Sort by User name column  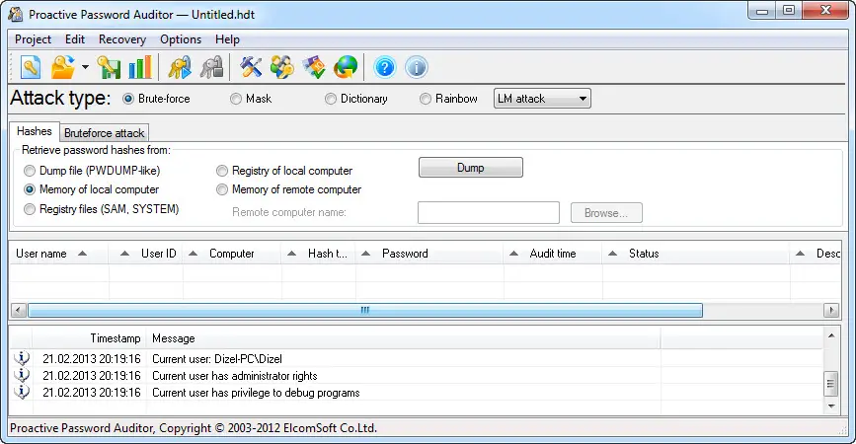point(59,254)
